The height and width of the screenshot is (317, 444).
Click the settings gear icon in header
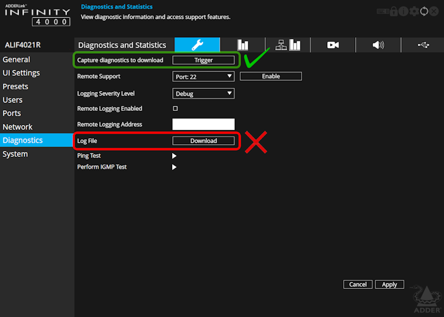click(414, 11)
